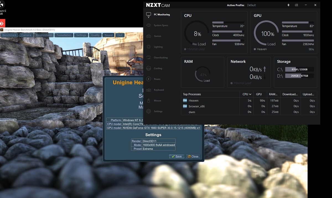Screen dimensions: 332x198
Task: Open Environment menu in Heaven
Action: point(44,35)
